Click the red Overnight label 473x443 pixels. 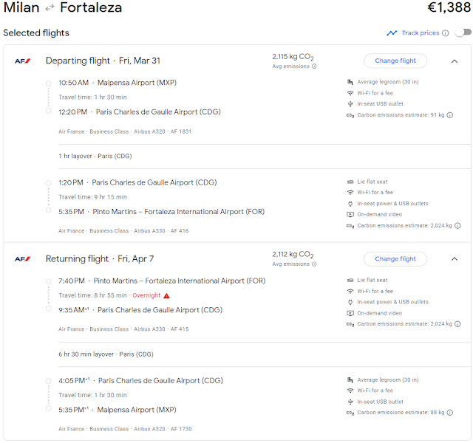coord(146,295)
